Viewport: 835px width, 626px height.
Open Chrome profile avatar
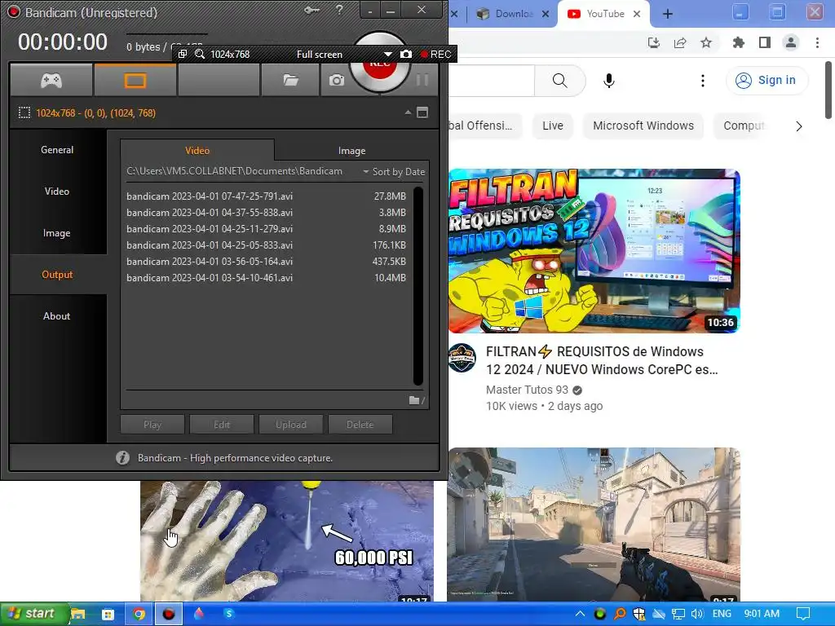[x=791, y=42]
